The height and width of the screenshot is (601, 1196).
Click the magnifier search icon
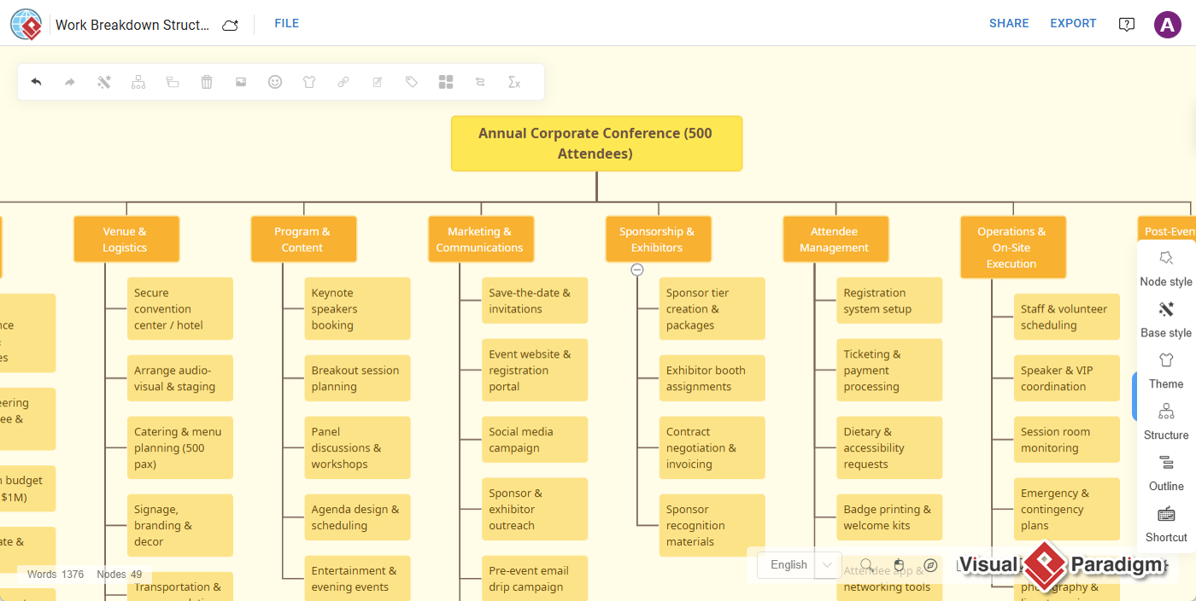point(866,565)
